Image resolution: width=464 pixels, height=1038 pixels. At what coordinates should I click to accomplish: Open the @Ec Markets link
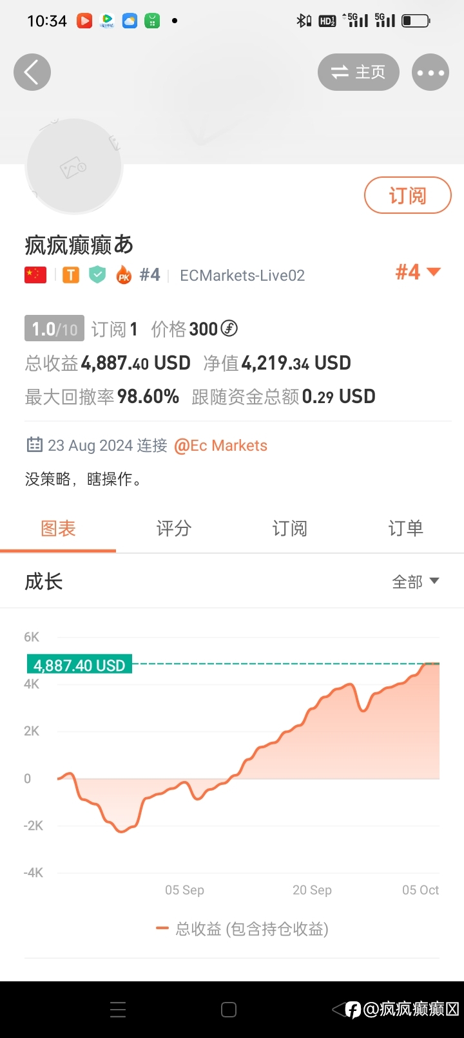coord(220,446)
